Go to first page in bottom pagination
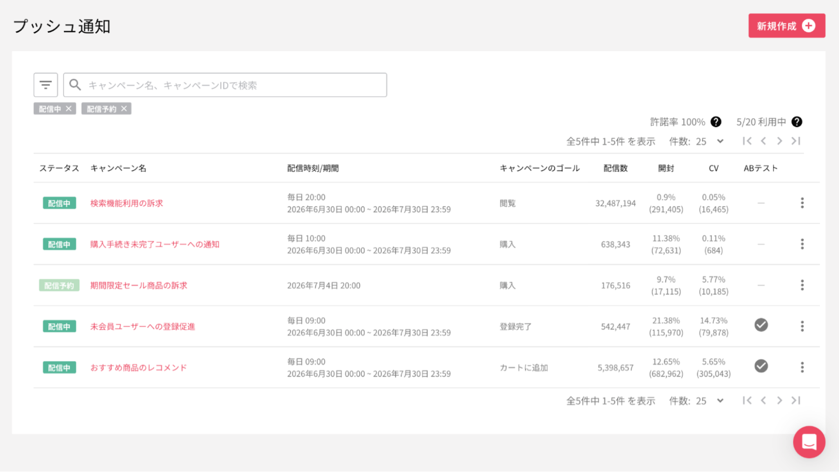Image resolution: width=839 pixels, height=472 pixels. point(747,400)
